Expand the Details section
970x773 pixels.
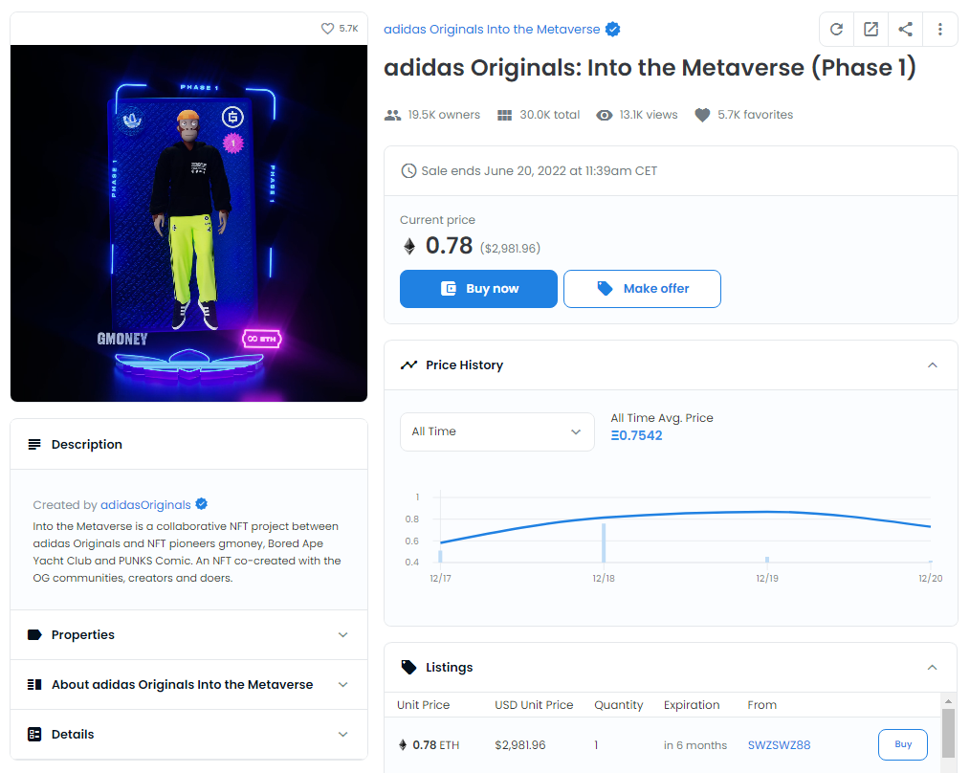point(188,734)
